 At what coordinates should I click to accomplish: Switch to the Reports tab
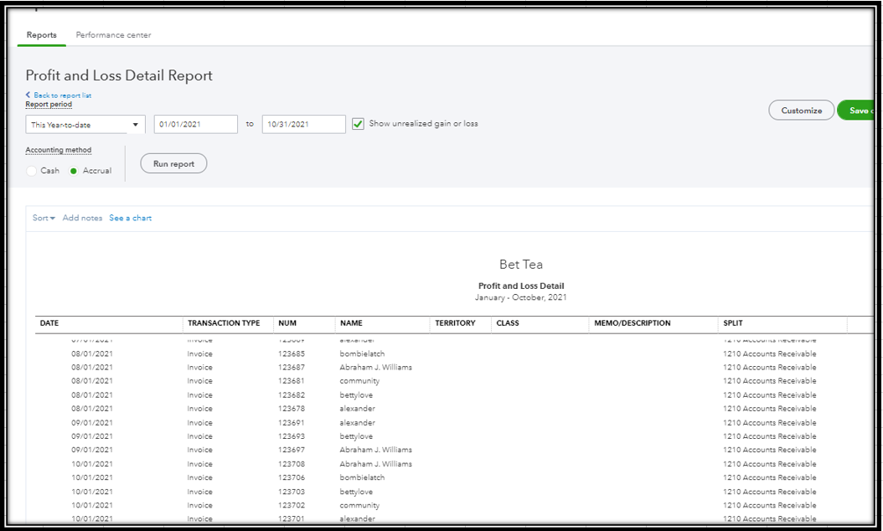point(42,35)
